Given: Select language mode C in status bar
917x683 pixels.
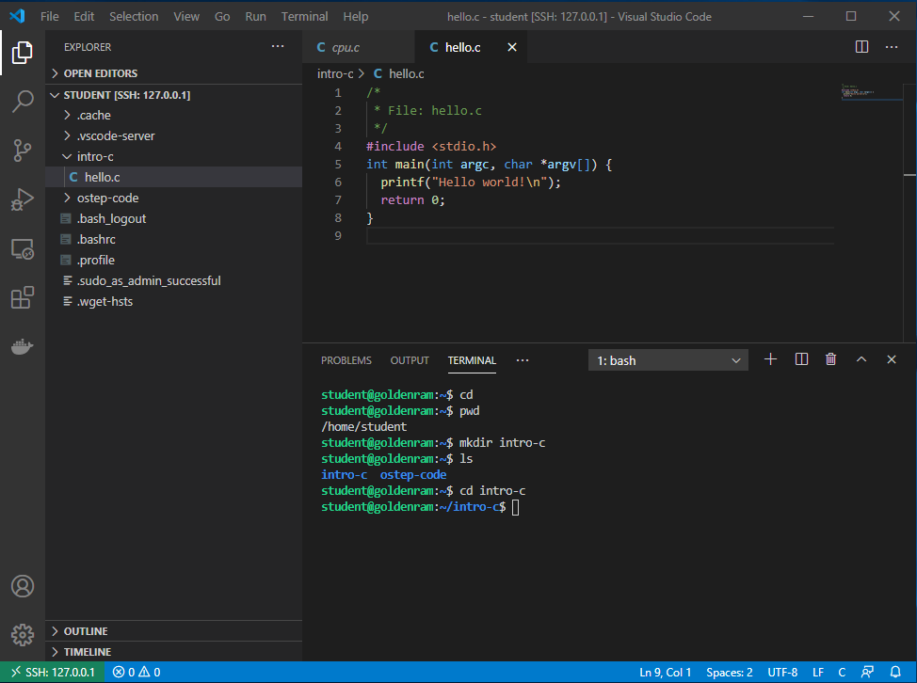Looking at the screenshot, I should pos(842,673).
